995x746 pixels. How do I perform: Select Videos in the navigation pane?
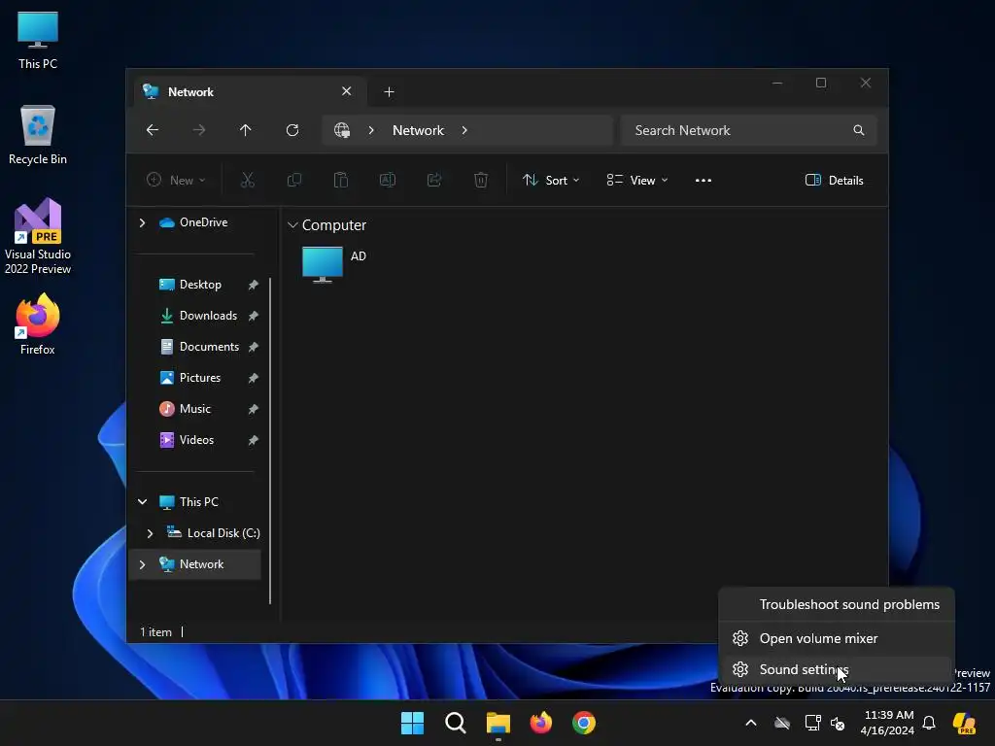(196, 440)
